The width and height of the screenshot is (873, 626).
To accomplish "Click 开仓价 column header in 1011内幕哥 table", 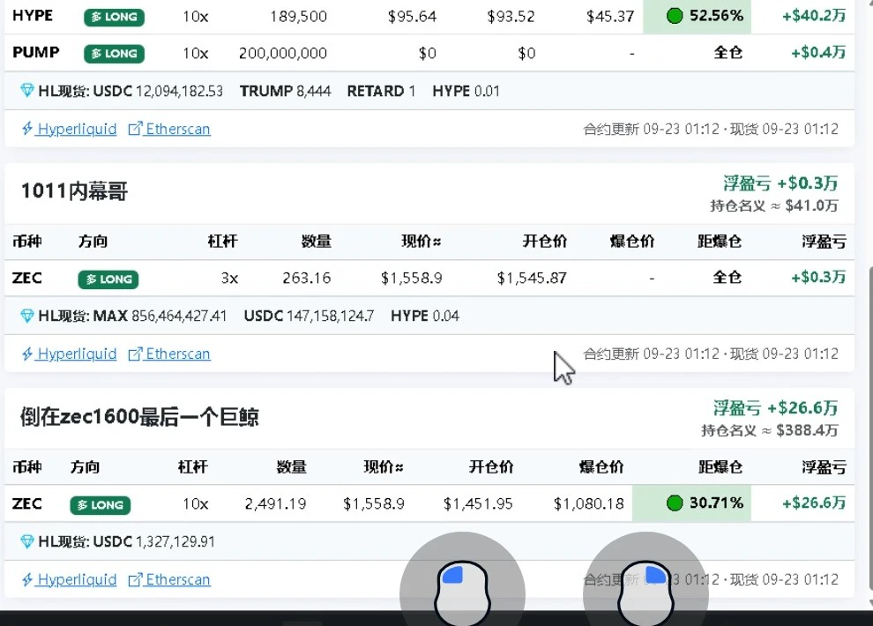I will click(x=544, y=242).
